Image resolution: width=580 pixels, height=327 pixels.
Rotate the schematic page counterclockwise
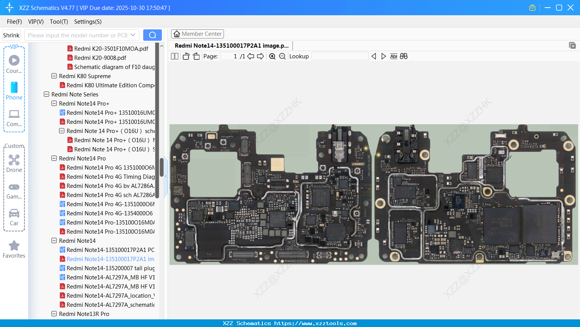click(x=186, y=56)
